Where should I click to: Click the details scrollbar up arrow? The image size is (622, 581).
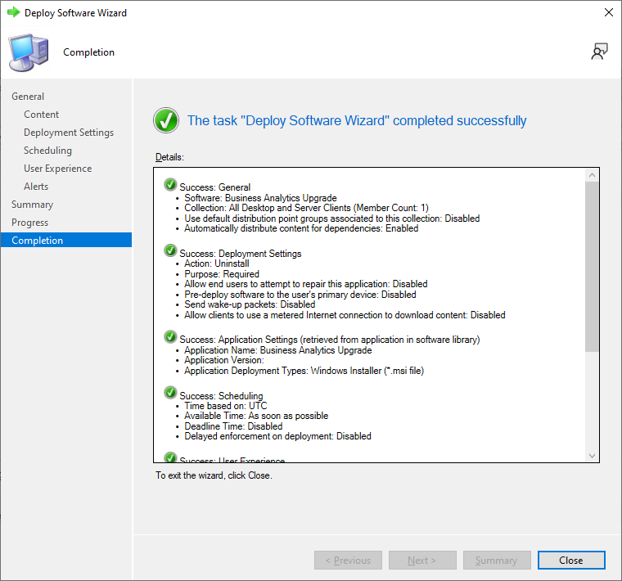592,175
